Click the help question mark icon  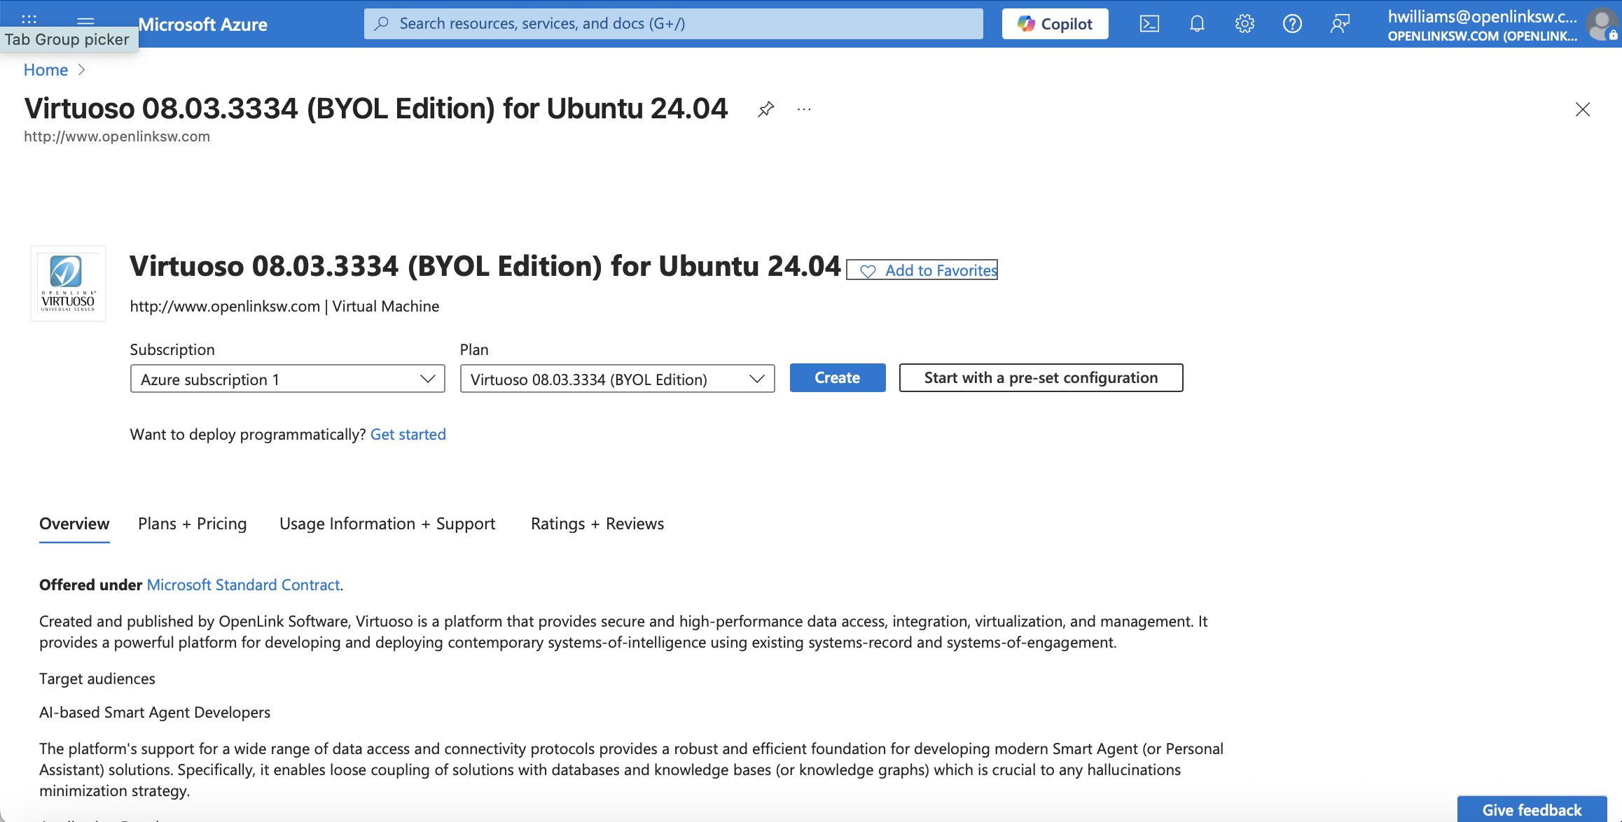1292,24
